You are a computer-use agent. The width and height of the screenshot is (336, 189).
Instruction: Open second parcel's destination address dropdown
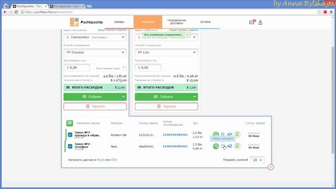(x=166, y=37)
